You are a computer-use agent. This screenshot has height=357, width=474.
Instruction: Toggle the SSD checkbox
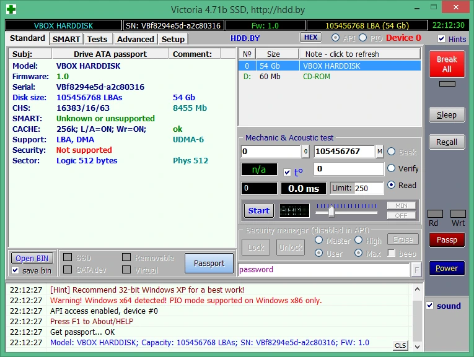pyautogui.click(x=68, y=257)
